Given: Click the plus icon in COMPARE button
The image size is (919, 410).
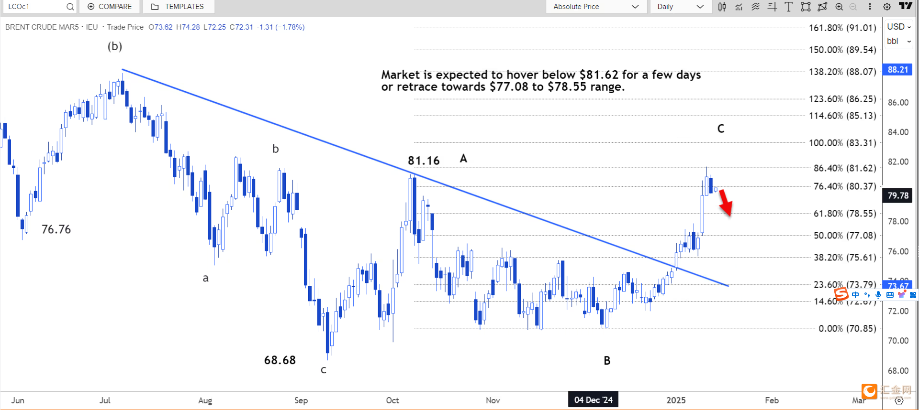Looking at the screenshot, I should pos(91,7).
